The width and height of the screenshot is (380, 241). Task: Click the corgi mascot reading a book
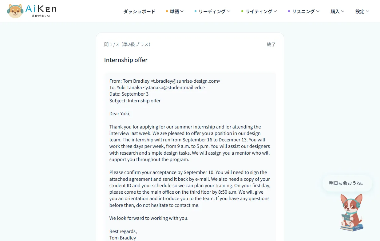(352, 212)
